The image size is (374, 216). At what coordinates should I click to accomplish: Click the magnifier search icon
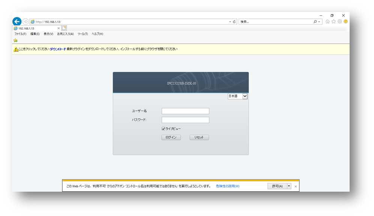[x=315, y=22]
